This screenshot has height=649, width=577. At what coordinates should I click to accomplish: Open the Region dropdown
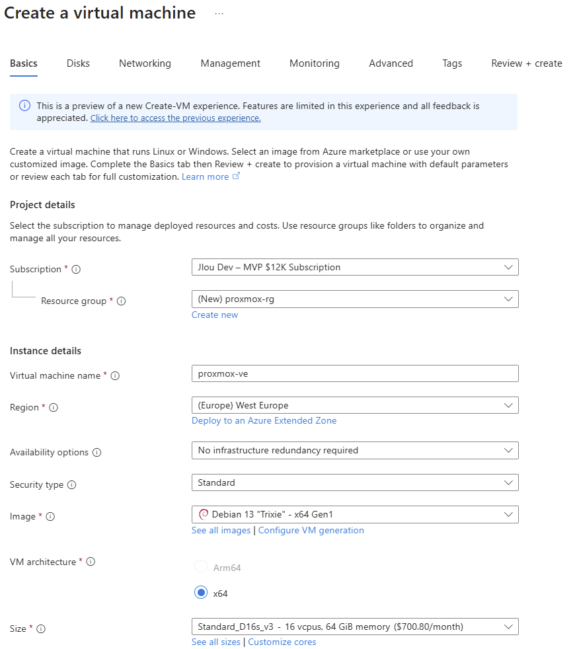tap(355, 405)
